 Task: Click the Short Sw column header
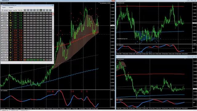(x=20, y=10)
